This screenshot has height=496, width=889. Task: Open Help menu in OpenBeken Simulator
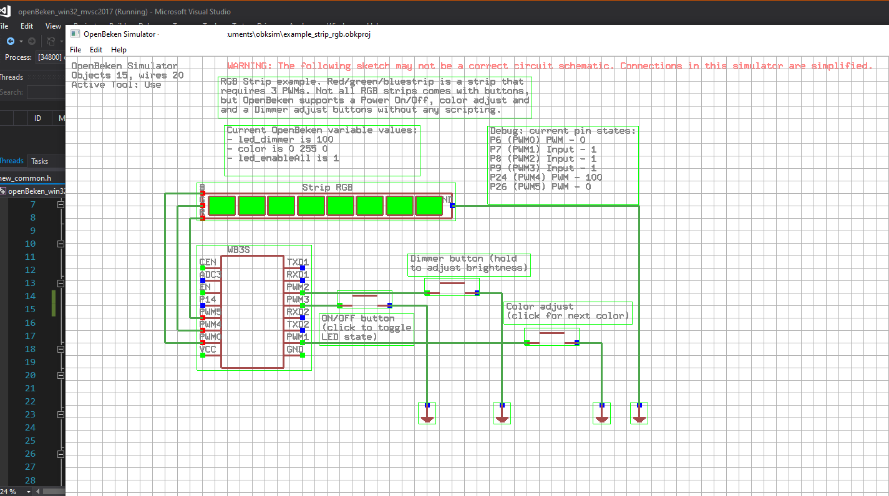pyautogui.click(x=119, y=50)
